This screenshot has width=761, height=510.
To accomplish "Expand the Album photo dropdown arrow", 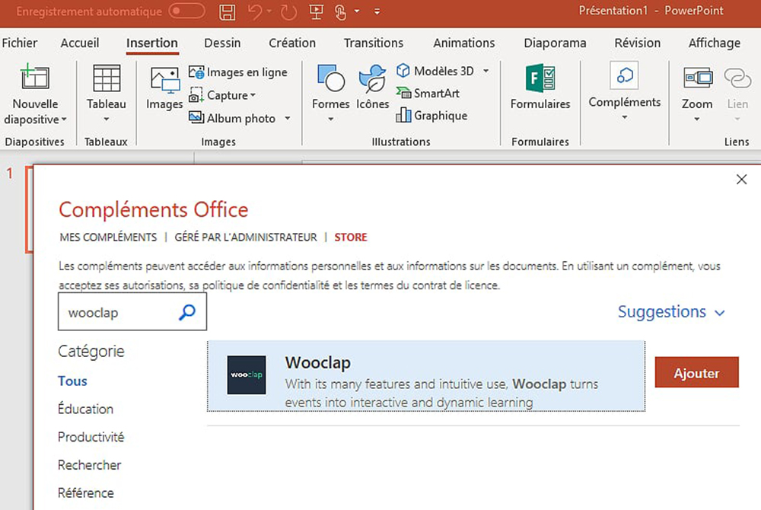I will [x=288, y=118].
